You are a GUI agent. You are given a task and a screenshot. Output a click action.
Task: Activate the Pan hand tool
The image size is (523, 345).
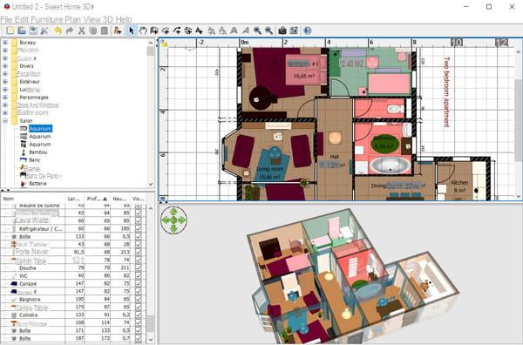click(x=143, y=30)
